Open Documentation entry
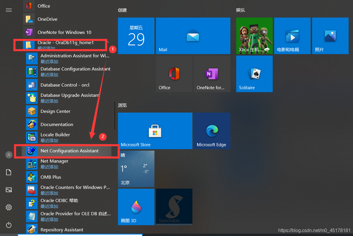Screen dimensions: 353x236 68,124
